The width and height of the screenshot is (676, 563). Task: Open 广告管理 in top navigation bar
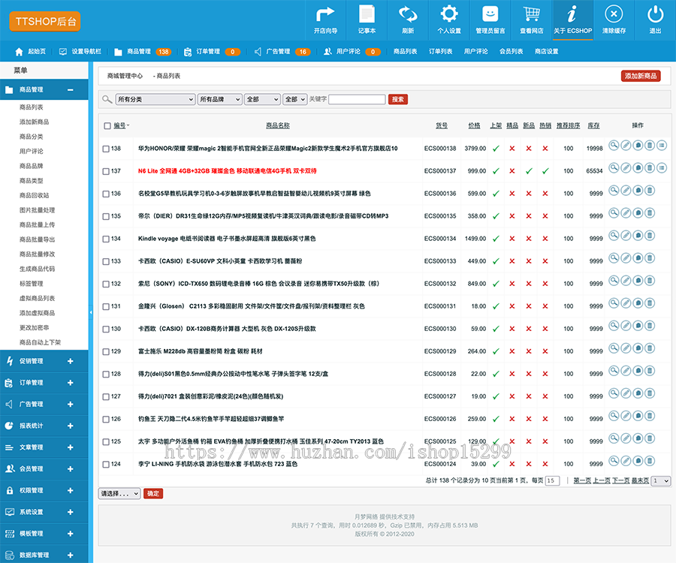click(278, 51)
